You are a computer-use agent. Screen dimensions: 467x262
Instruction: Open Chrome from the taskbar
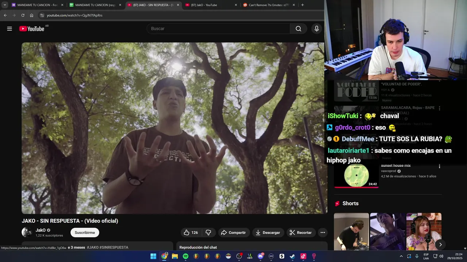click(164, 256)
